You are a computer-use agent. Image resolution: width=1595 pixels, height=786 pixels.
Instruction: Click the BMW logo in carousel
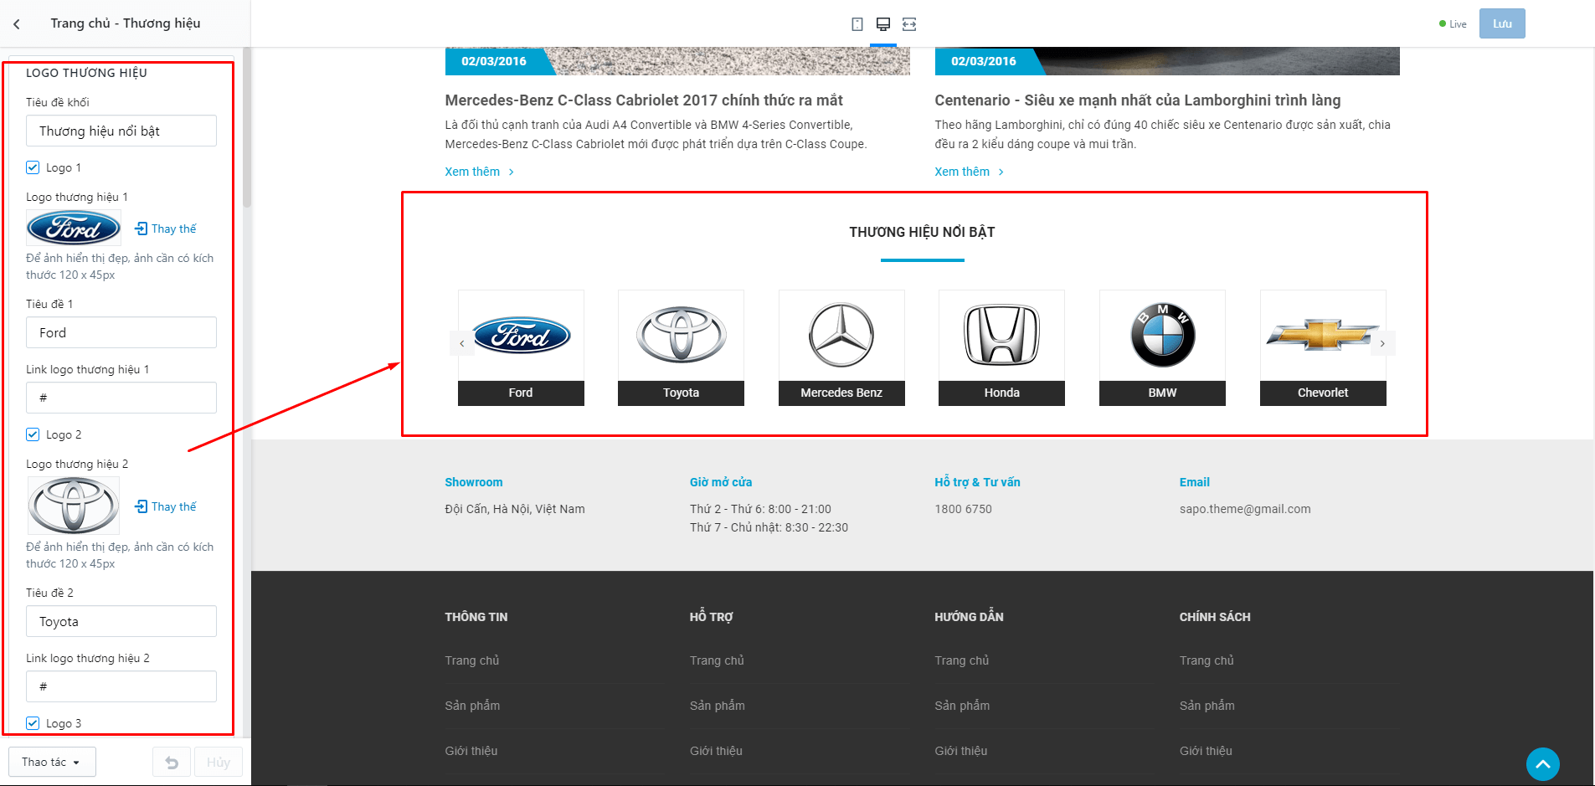1163,335
